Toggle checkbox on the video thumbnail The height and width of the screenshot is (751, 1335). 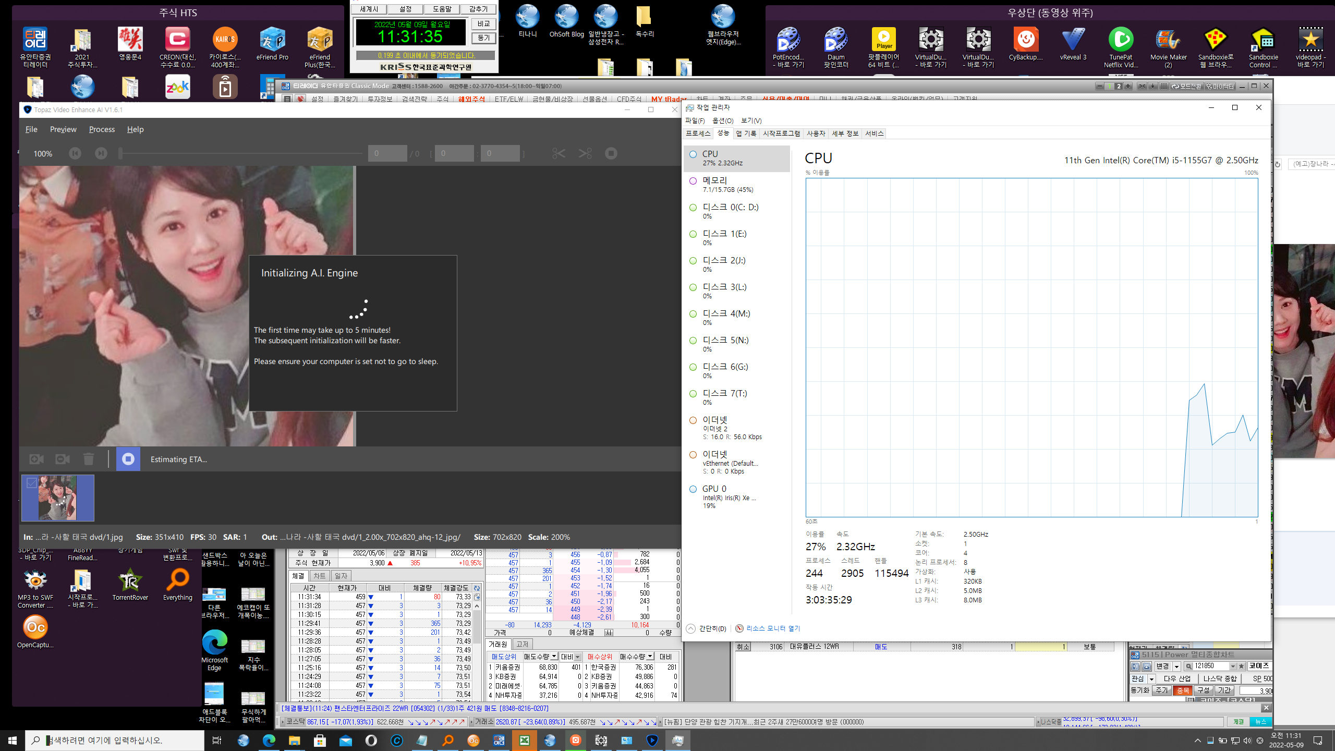coord(31,483)
